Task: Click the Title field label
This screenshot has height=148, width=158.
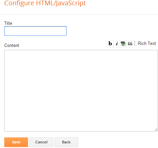Action: 8,23
